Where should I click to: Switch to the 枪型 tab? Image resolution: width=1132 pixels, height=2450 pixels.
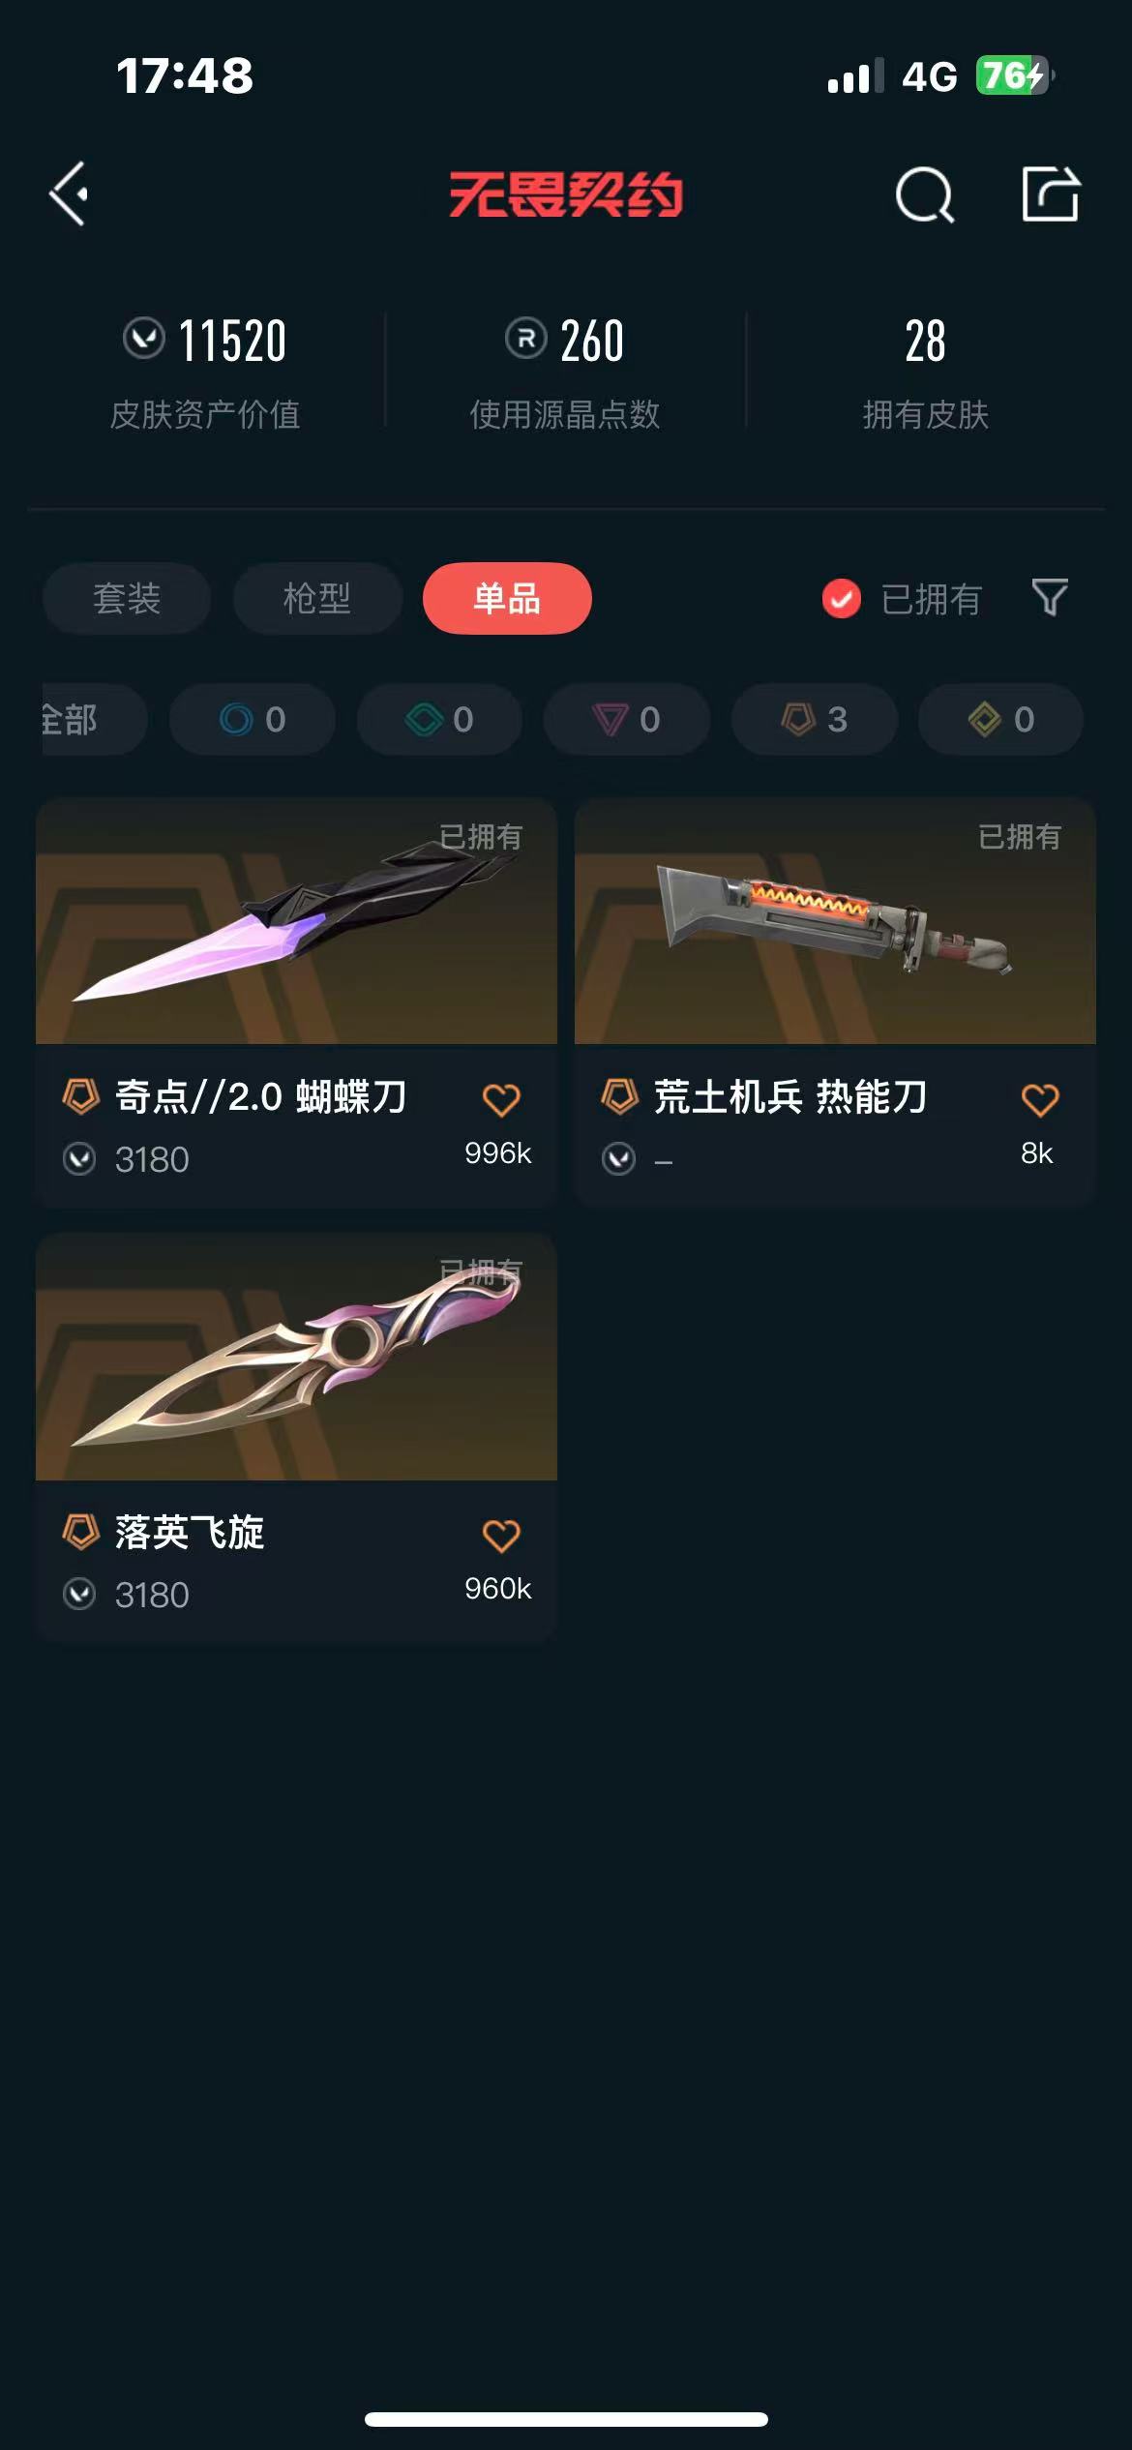(x=317, y=598)
